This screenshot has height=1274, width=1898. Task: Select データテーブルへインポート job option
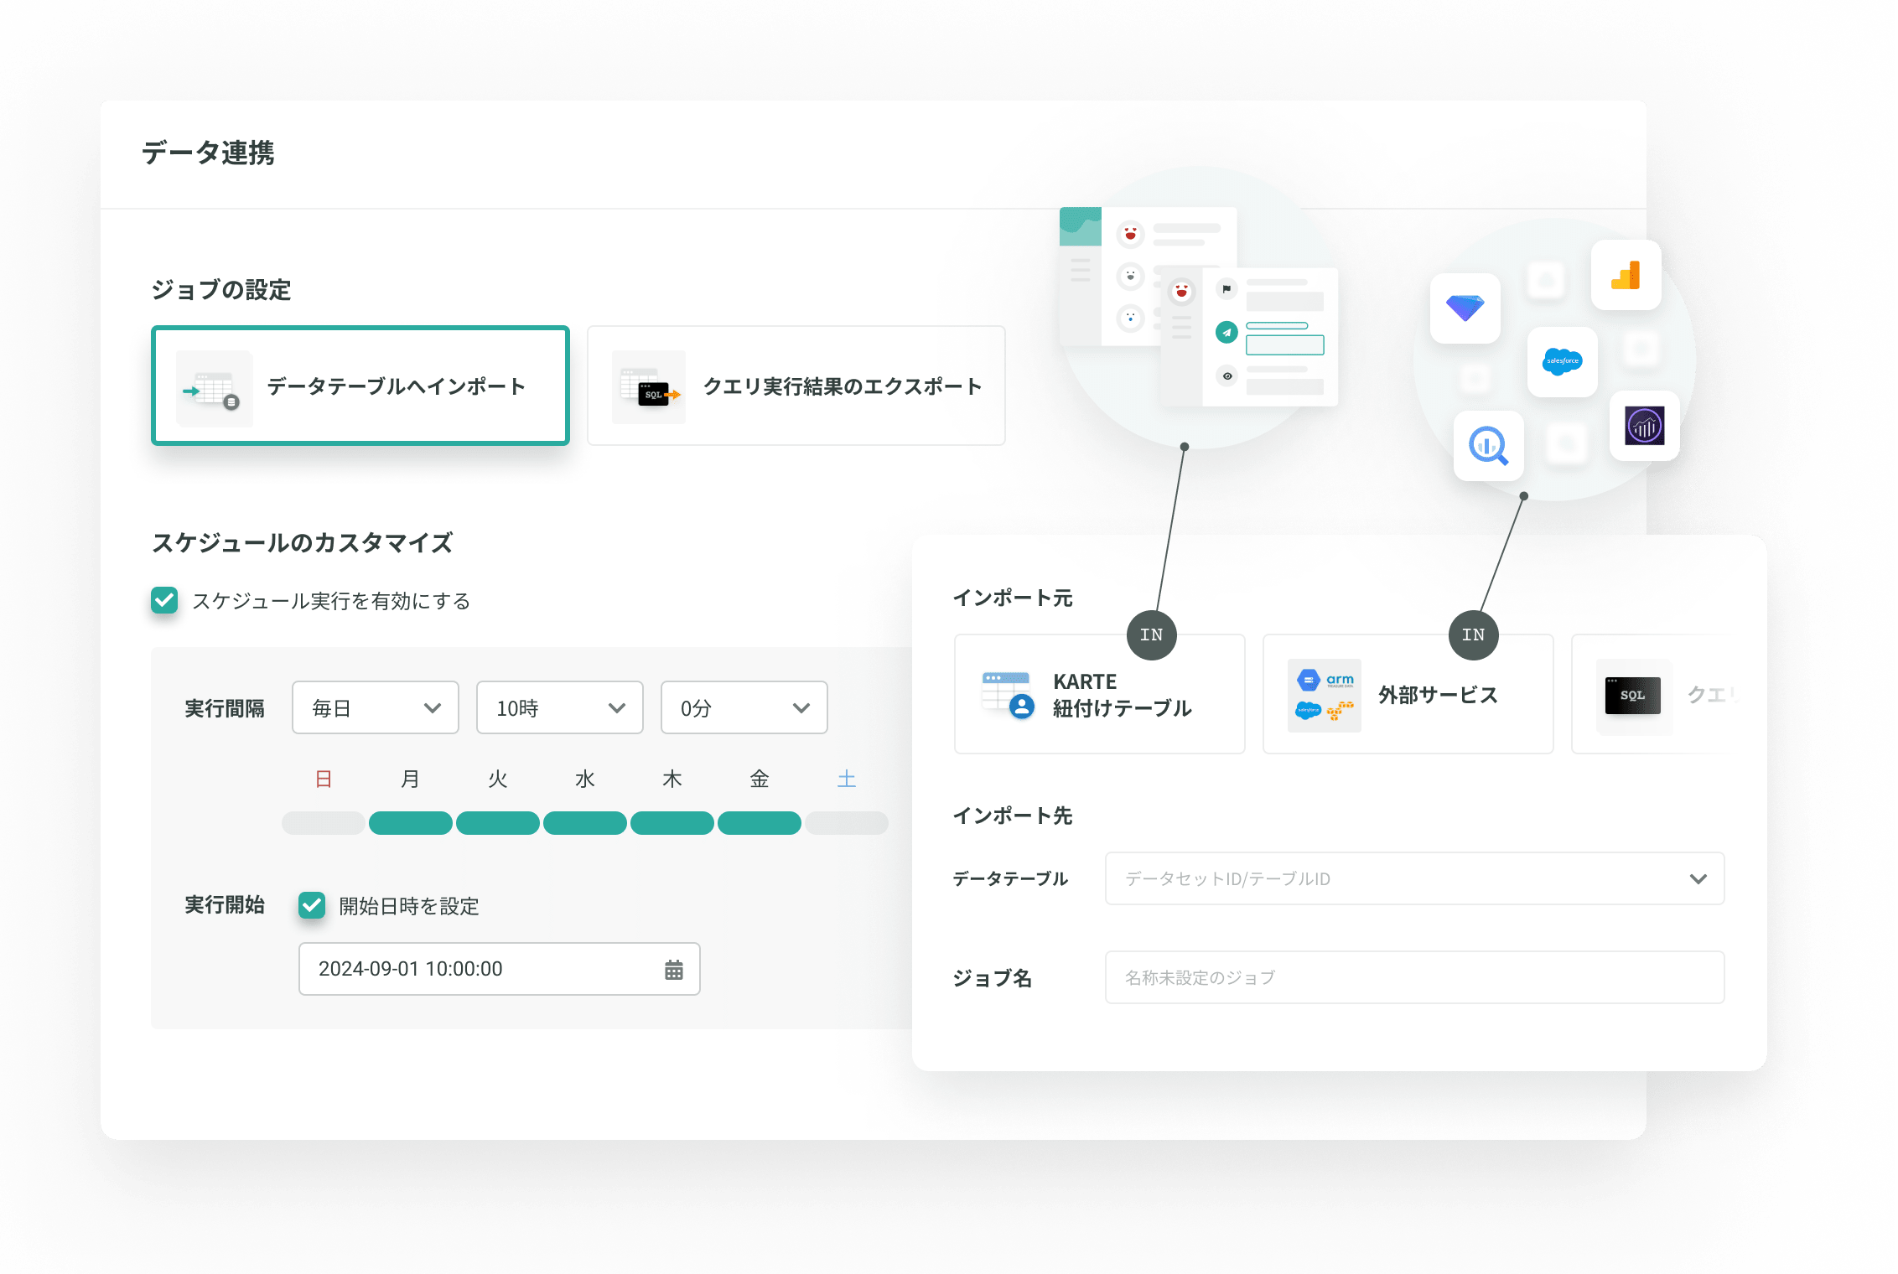click(x=360, y=386)
